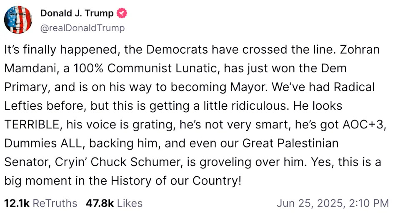Open the @realDonaldTrump handle link

pos(82,28)
